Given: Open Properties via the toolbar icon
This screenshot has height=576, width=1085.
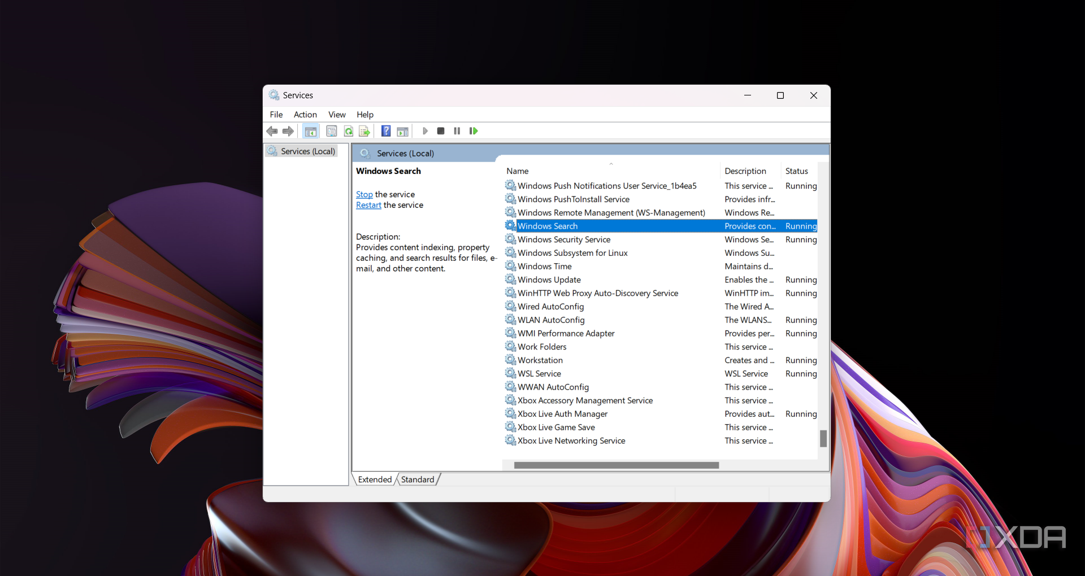Looking at the screenshot, I should tap(332, 131).
